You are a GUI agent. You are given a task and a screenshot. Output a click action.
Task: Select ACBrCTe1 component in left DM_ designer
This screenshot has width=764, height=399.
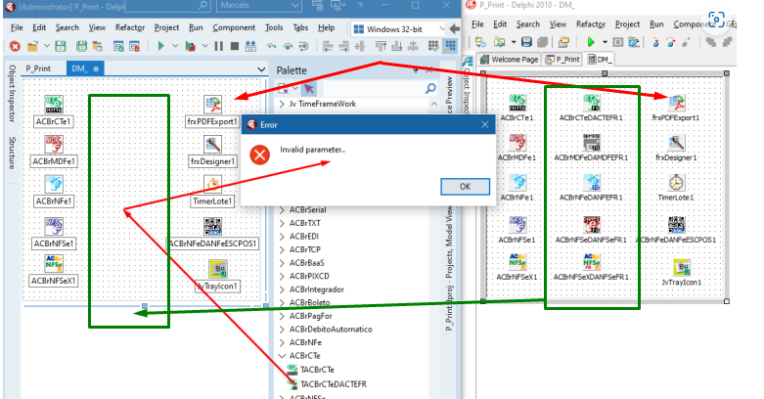[x=54, y=105]
